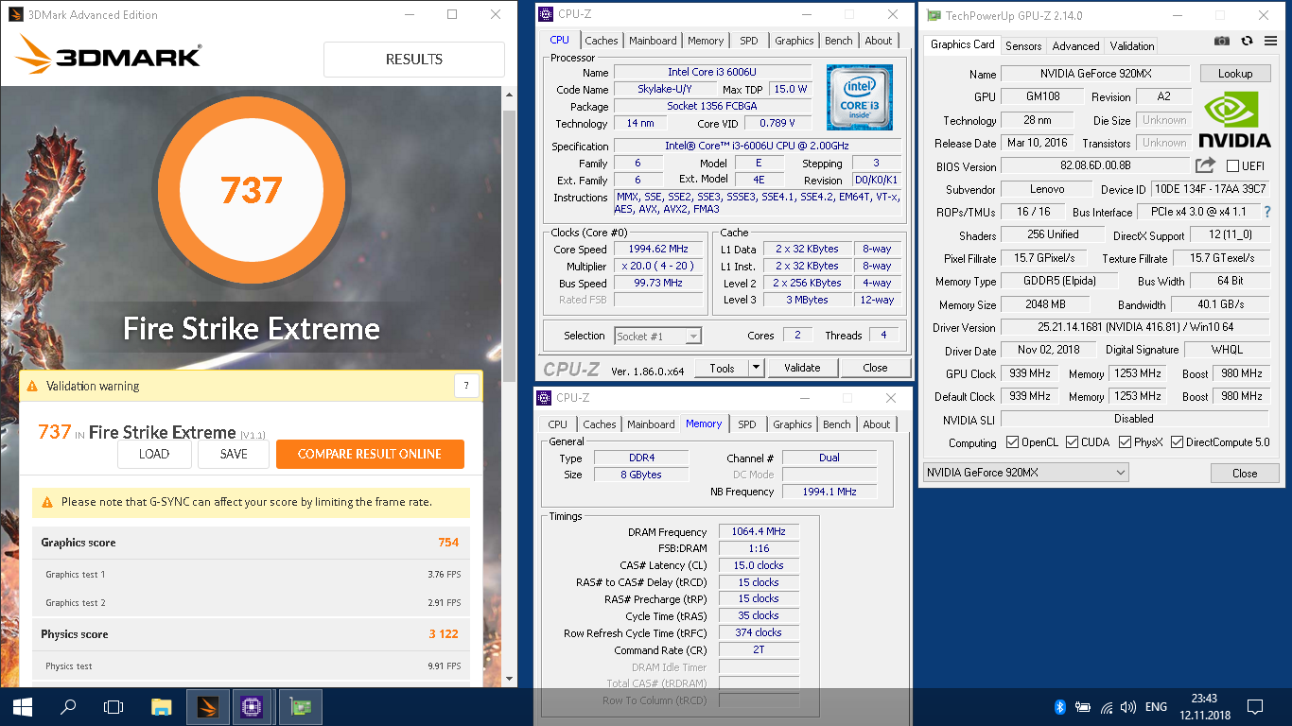Click the LOAD button in 3DMark
Screen dimensions: 1292x726
(154, 454)
